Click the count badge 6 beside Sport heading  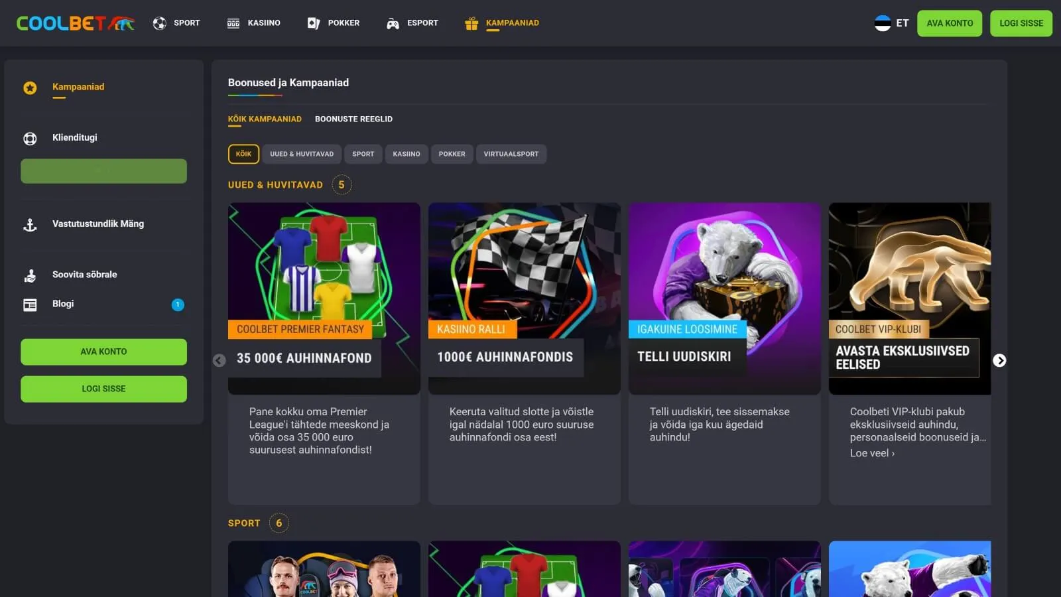coord(279,523)
